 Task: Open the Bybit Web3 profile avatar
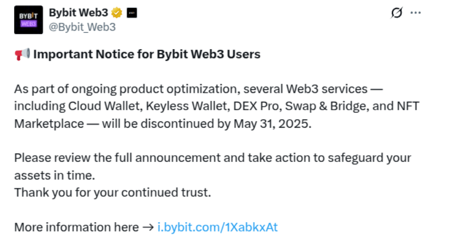point(28,20)
